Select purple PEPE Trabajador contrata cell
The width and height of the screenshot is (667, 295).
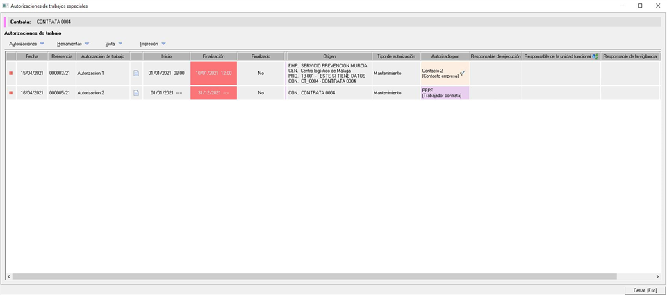coord(445,92)
